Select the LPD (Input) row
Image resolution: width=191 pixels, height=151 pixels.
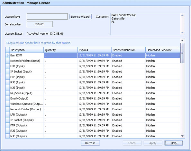tap(93, 66)
